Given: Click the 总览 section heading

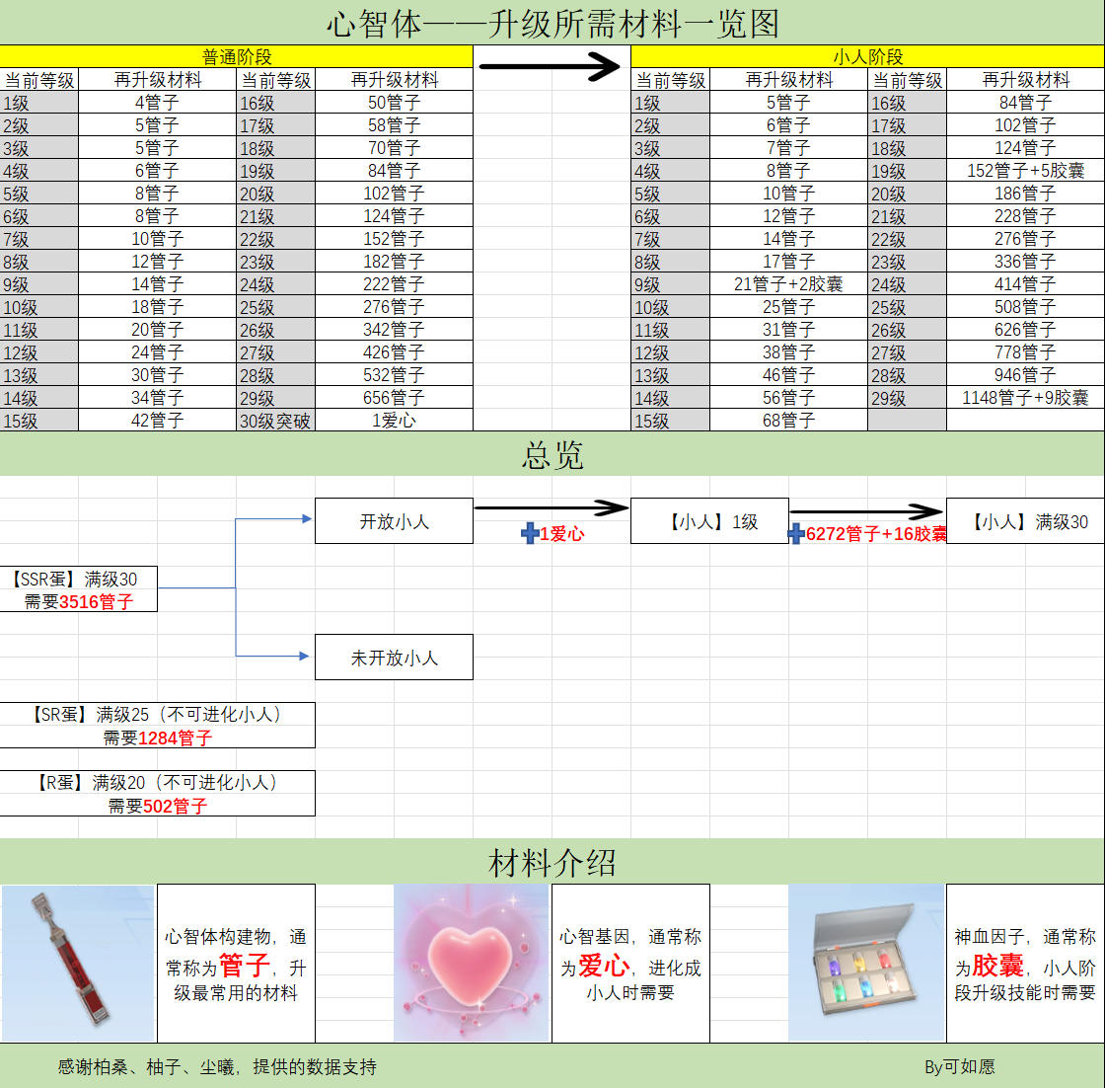Looking at the screenshot, I should coord(552,455).
